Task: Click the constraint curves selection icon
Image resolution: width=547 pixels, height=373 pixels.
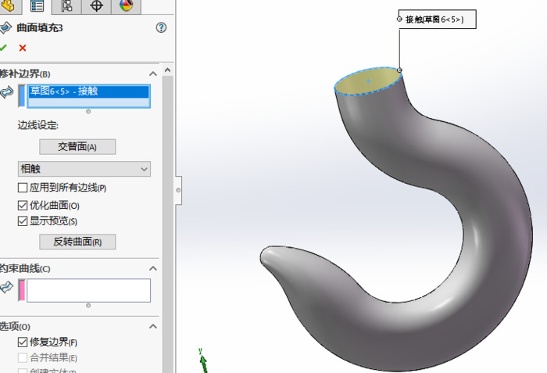Action: [x=7, y=289]
